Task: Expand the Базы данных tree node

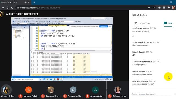Action: (14, 30)
